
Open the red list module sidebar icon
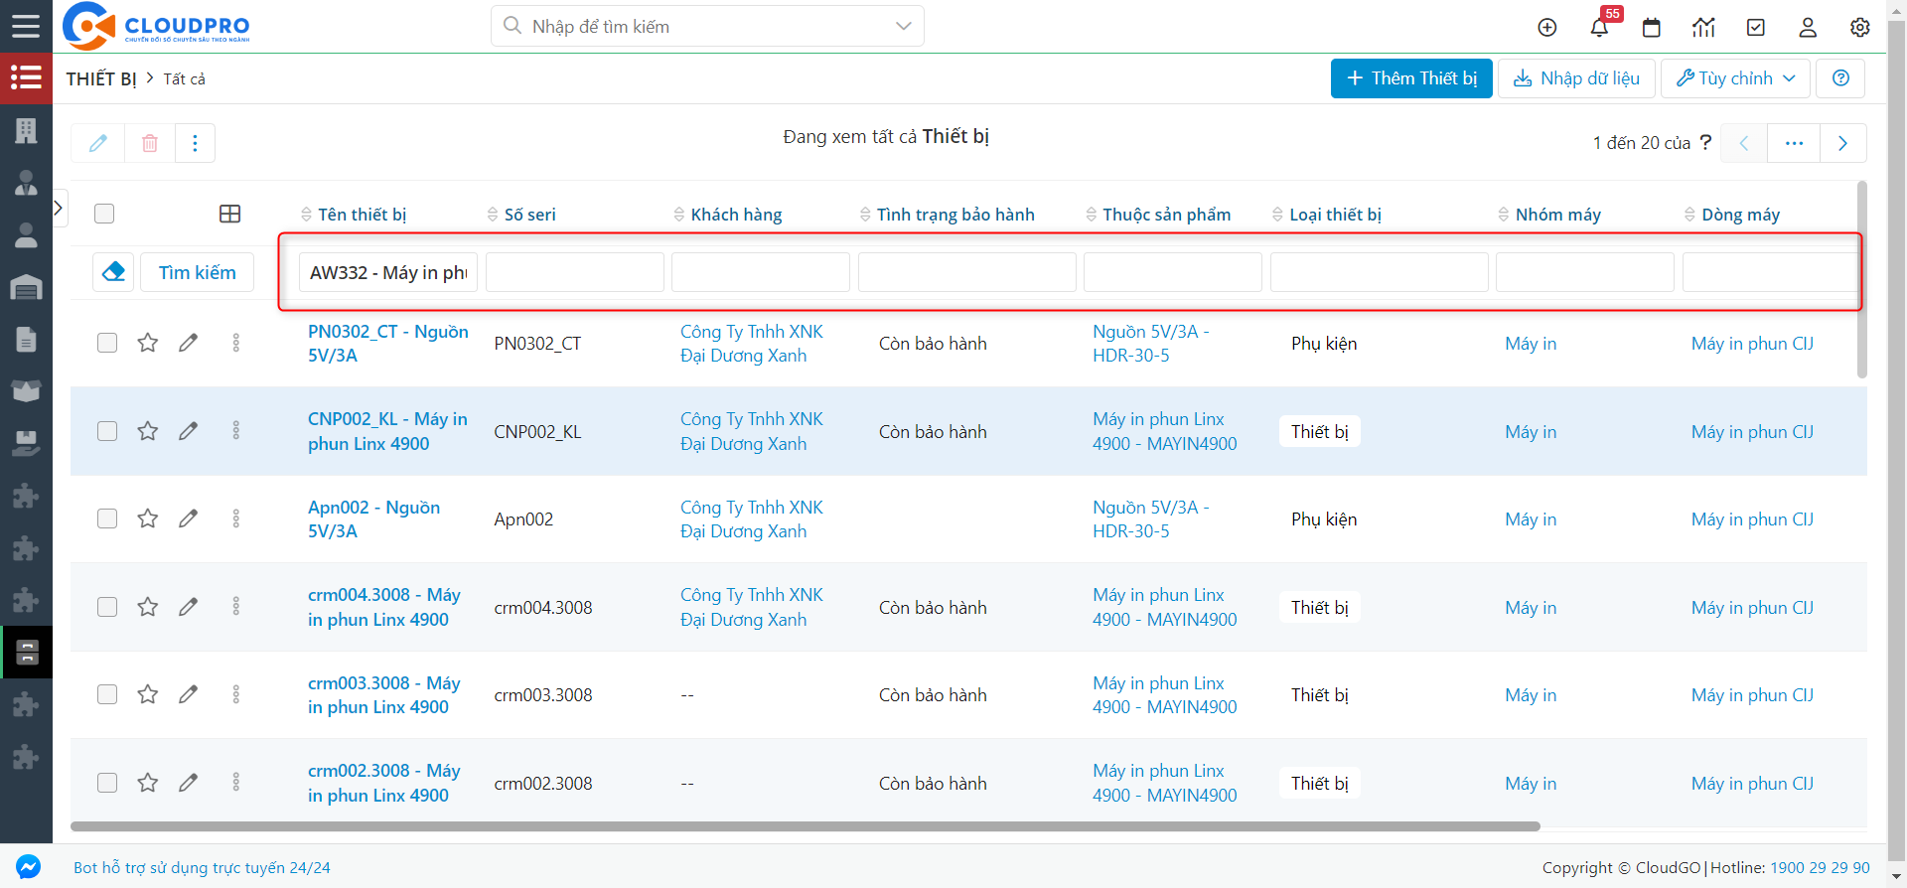26,77
